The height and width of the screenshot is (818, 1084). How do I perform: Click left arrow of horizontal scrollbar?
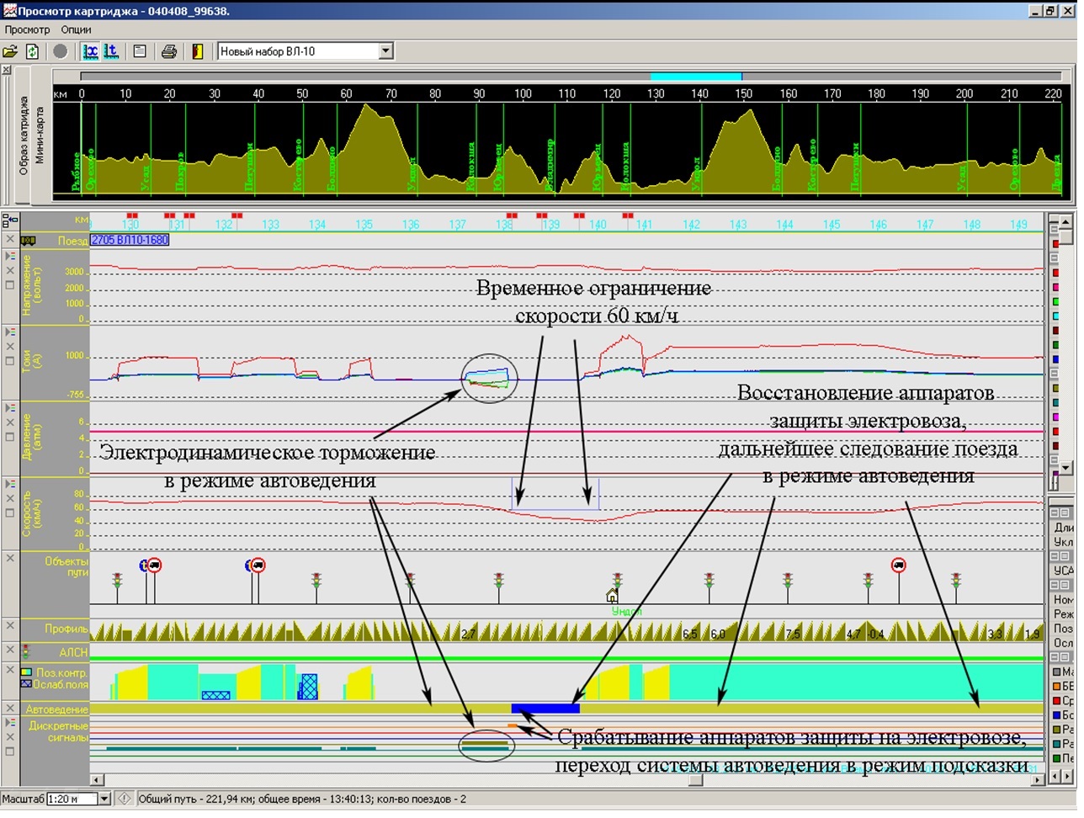[96, 780]
